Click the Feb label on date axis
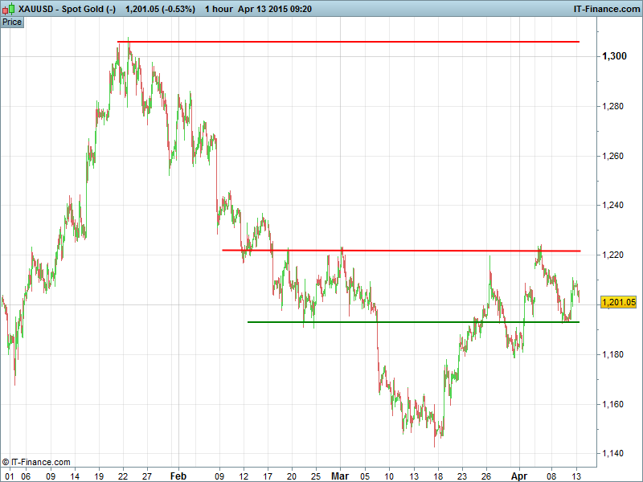Image resolution: width=643 pixels, height=482 pixels. click(x=178, y=476)
